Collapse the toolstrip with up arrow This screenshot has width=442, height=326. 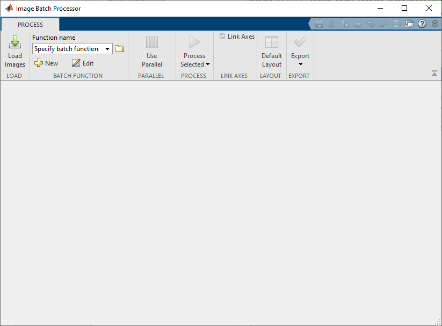point(434,74)
